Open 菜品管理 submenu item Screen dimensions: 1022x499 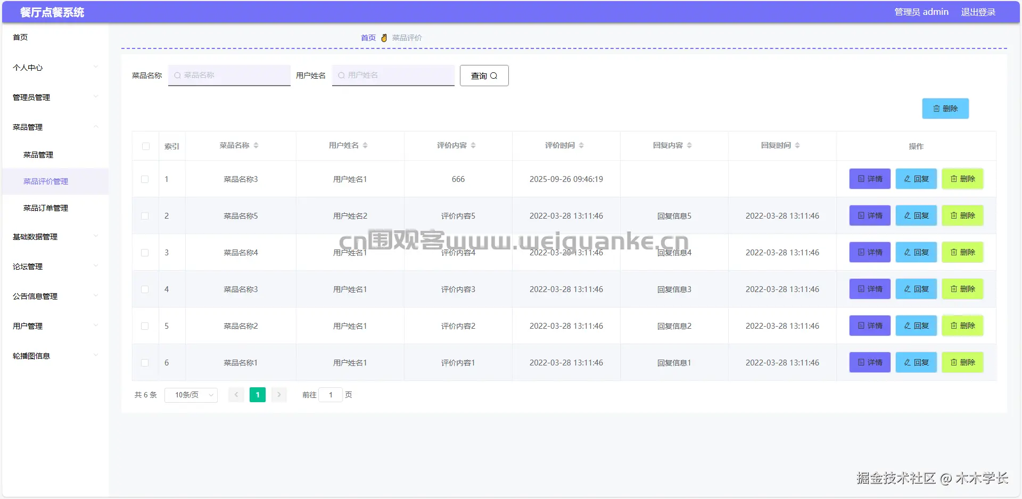pos(55,155)
